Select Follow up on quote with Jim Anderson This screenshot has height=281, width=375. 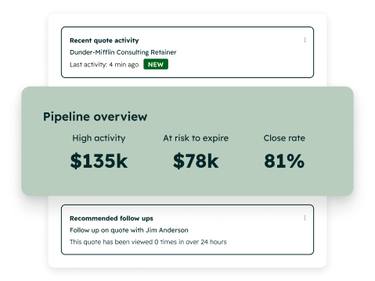[129, 230]
